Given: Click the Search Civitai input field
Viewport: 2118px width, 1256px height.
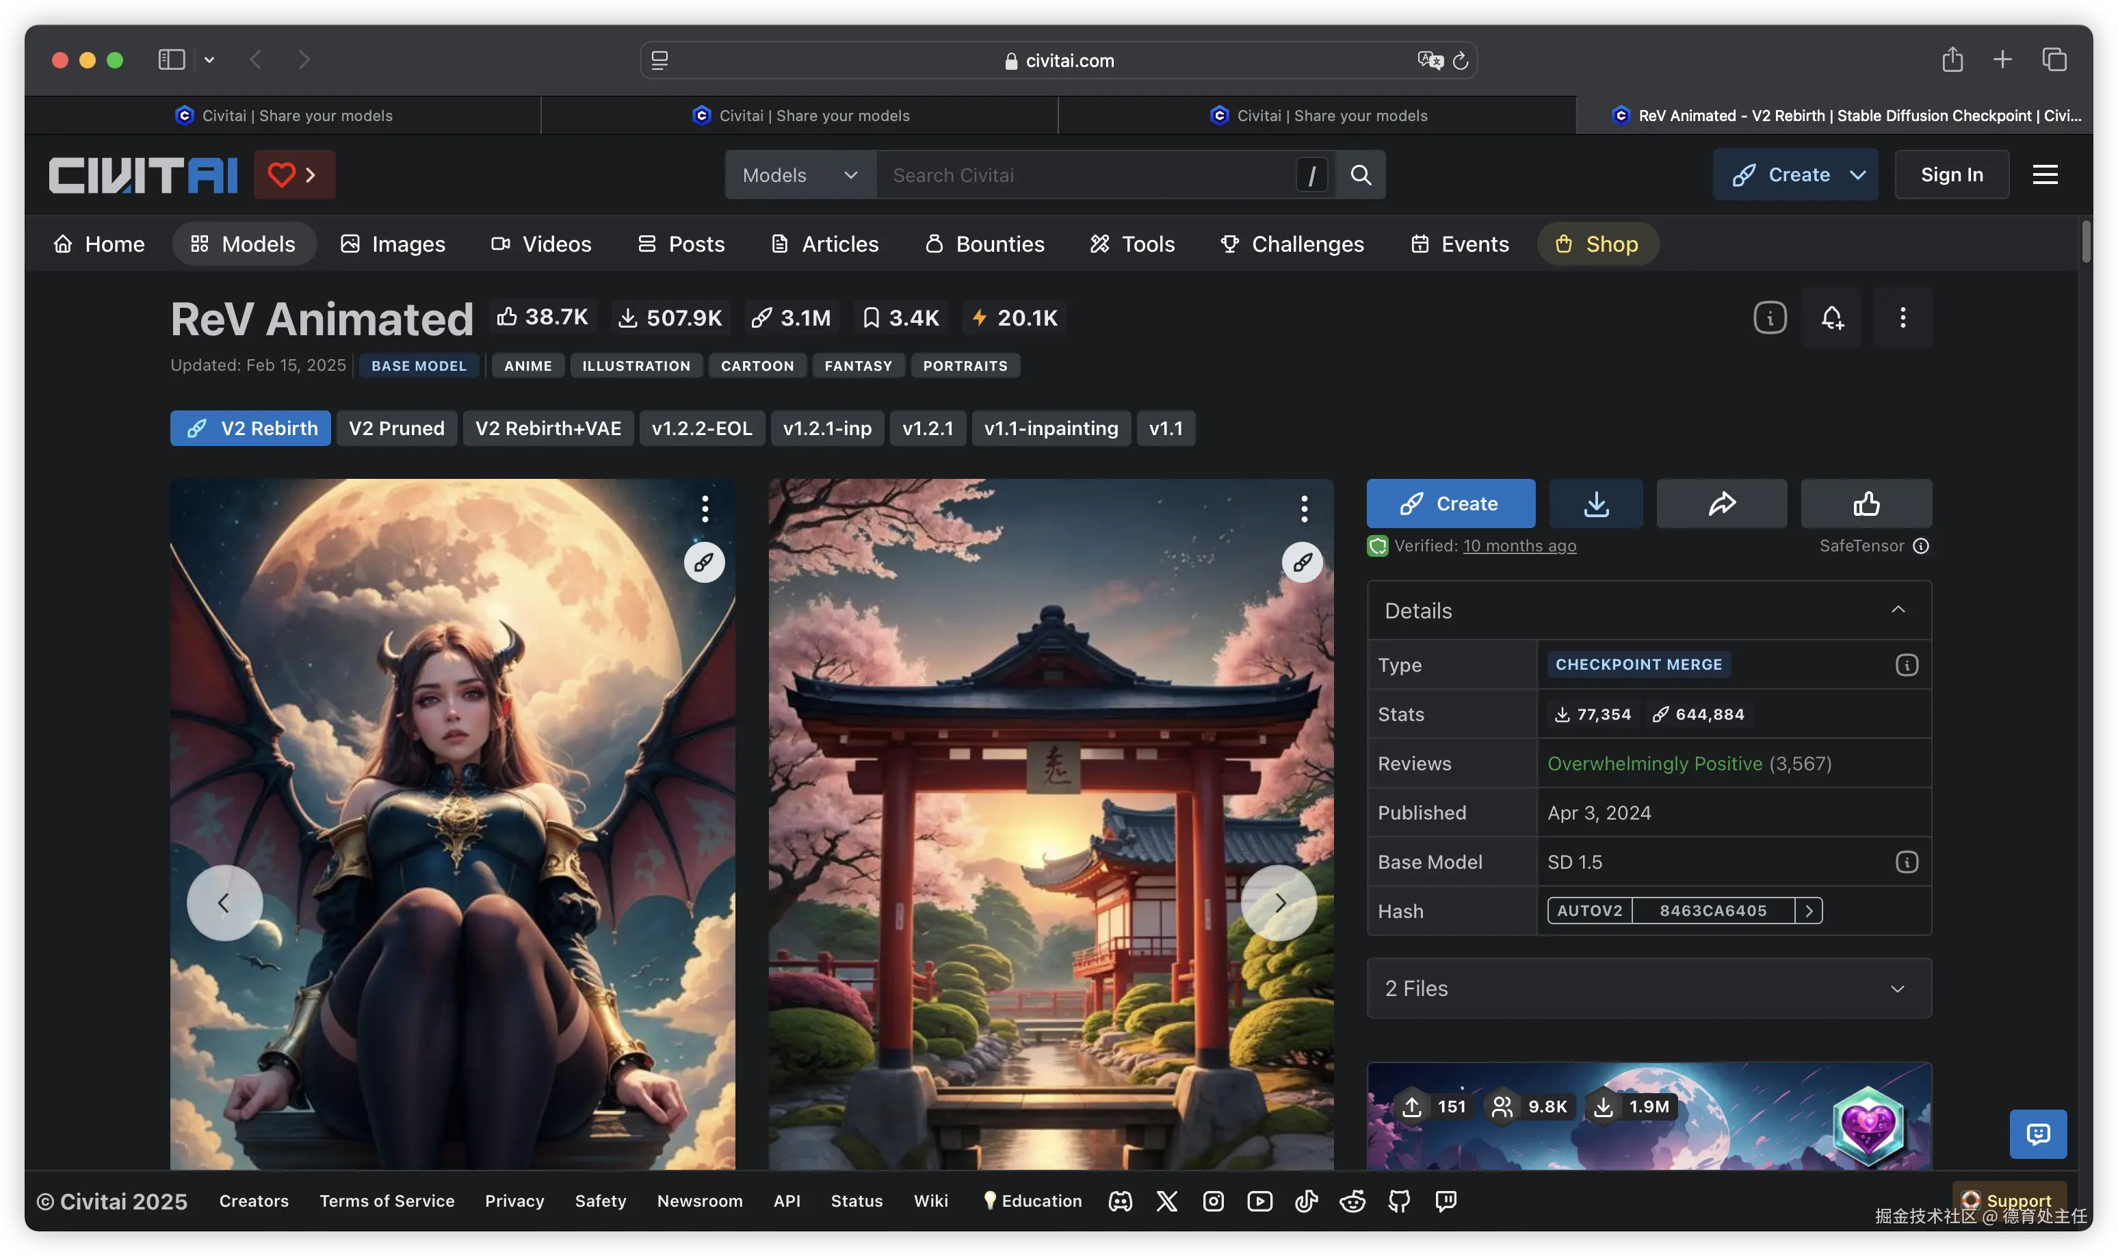Looking at the screenshot, I should (1083, 175).
